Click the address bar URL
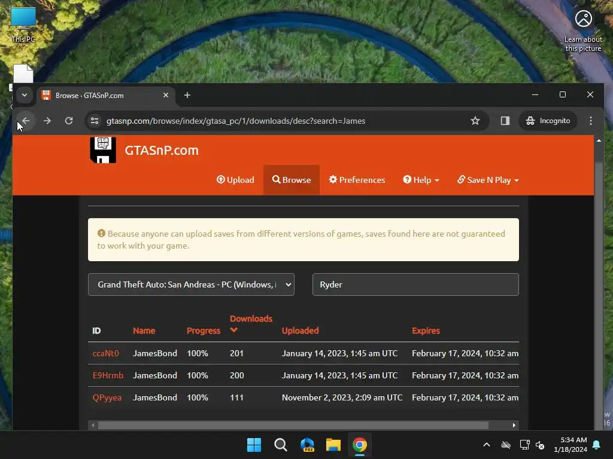613x459 pixels. [236, 121]
